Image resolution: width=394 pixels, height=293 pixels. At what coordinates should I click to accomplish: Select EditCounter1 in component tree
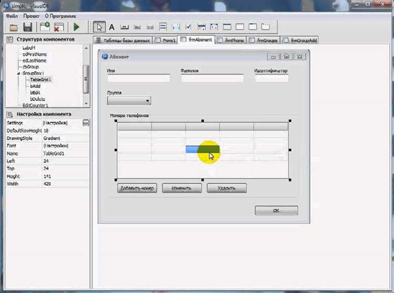[35, 105]
